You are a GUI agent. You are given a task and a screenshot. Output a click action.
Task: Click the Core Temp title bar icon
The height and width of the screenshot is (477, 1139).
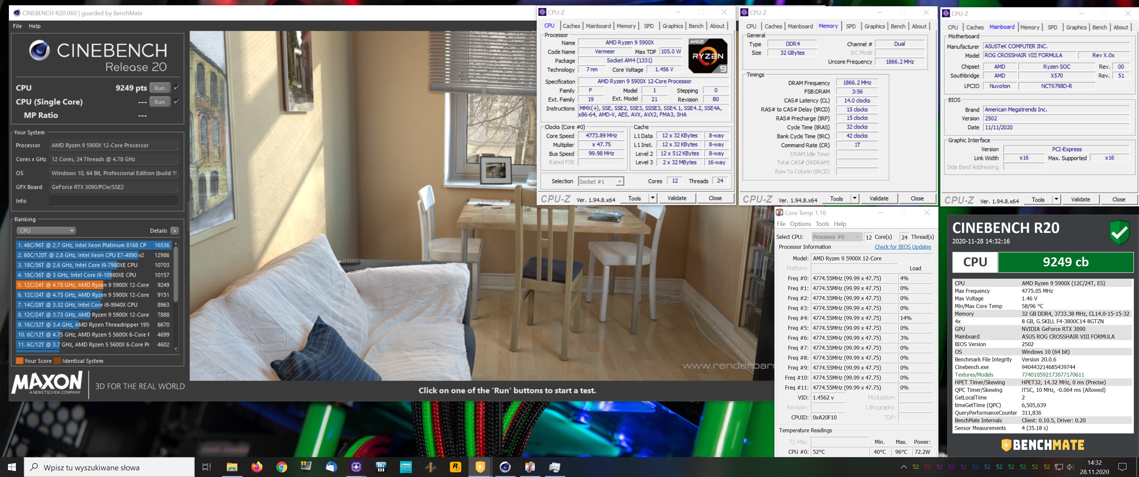pos(779,213)
